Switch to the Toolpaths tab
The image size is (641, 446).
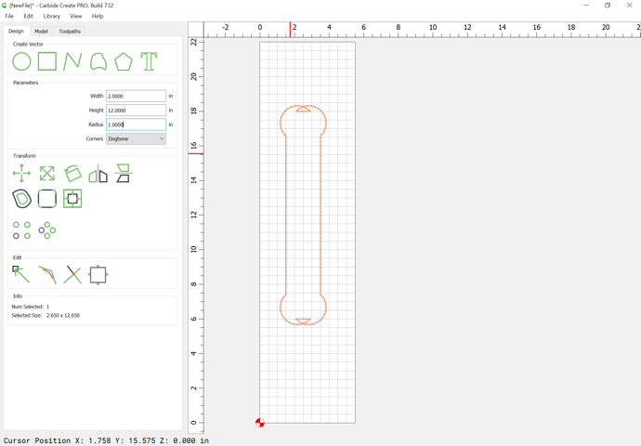coord(70,32)
